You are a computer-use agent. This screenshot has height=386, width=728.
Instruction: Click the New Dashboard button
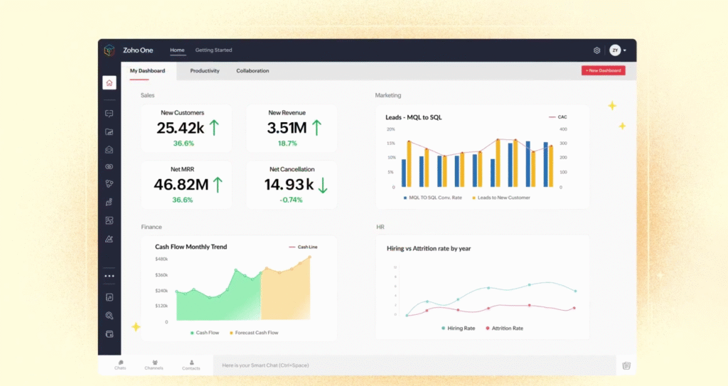pos(603,70)
